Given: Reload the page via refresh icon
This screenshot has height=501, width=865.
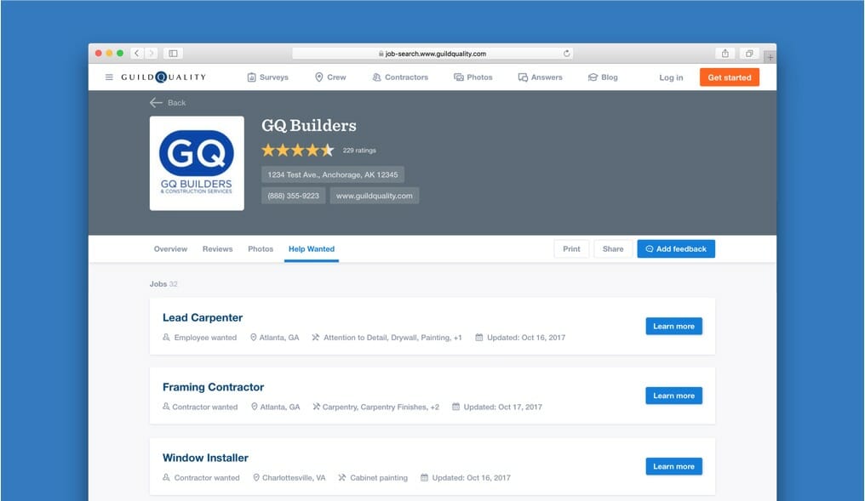Looking at the screenshot, I should point(566,54).
